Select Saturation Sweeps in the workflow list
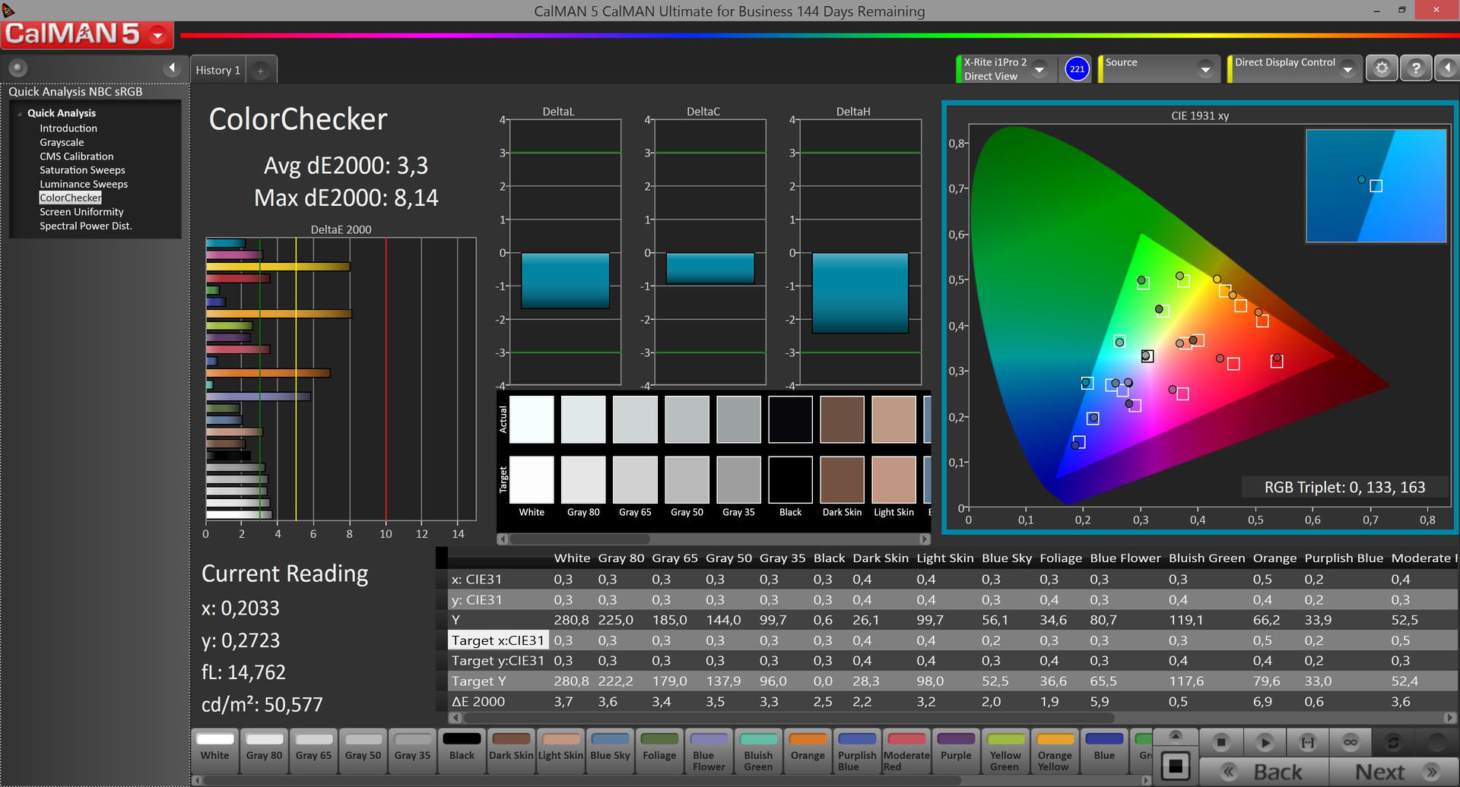The height and width of the screenshot is (787, 1460). (x=82, y=170)
